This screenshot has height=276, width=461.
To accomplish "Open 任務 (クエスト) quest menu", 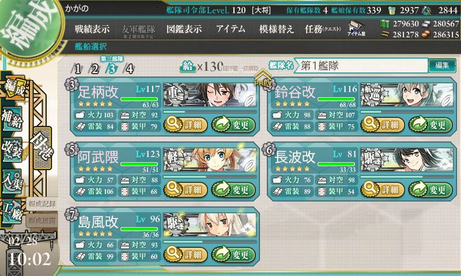I will click(323, 29).
